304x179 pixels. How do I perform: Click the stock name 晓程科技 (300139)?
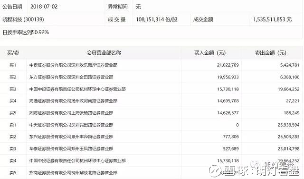(23, 20)
